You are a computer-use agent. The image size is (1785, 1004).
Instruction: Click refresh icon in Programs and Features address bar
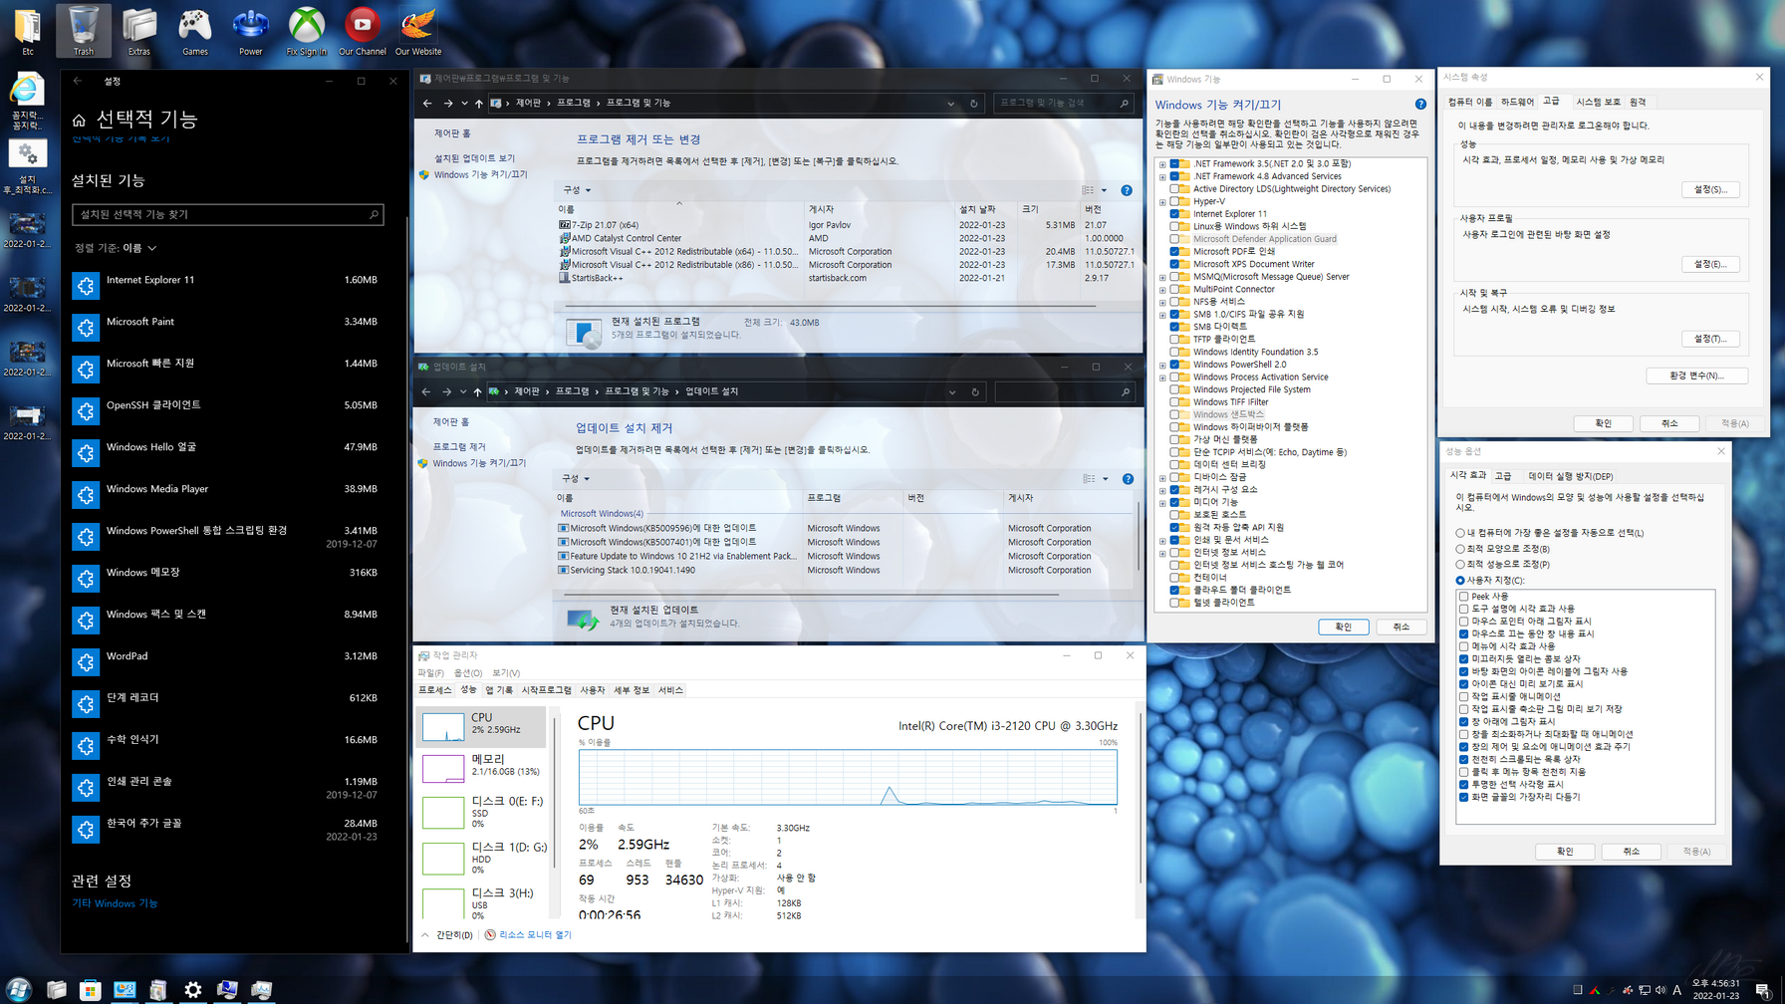[x=974, y=103]
